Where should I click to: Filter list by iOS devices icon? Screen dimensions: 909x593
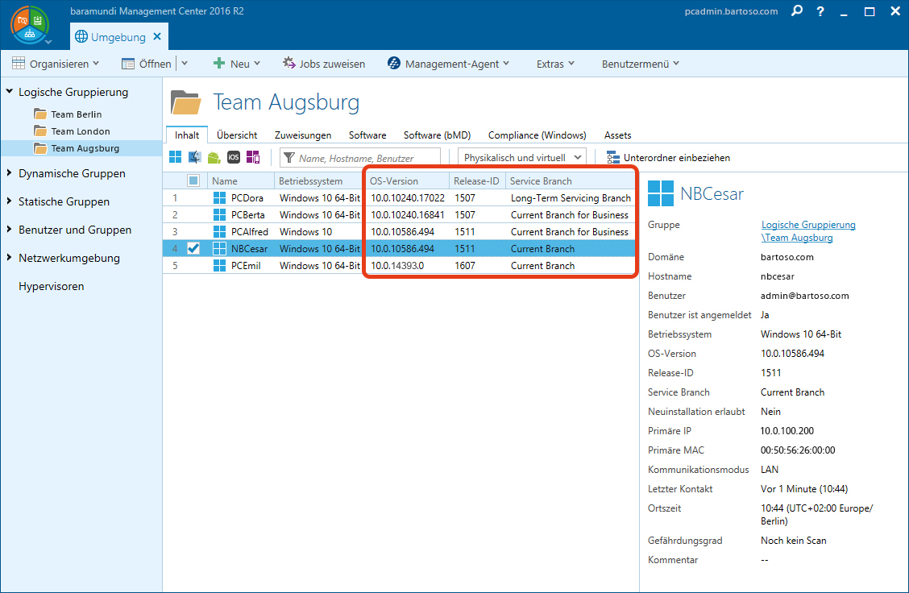point(234,157)
